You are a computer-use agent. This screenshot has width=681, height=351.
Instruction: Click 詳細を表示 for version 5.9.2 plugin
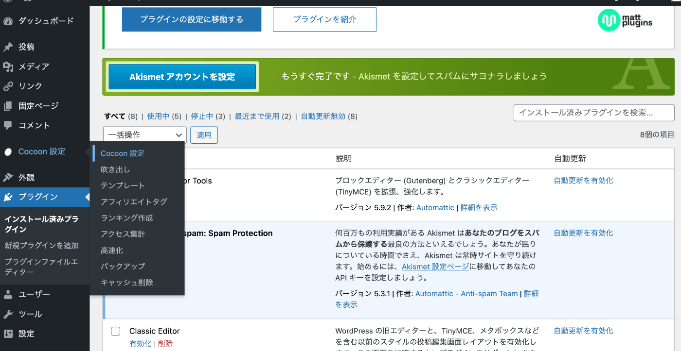tap(479, 207)
